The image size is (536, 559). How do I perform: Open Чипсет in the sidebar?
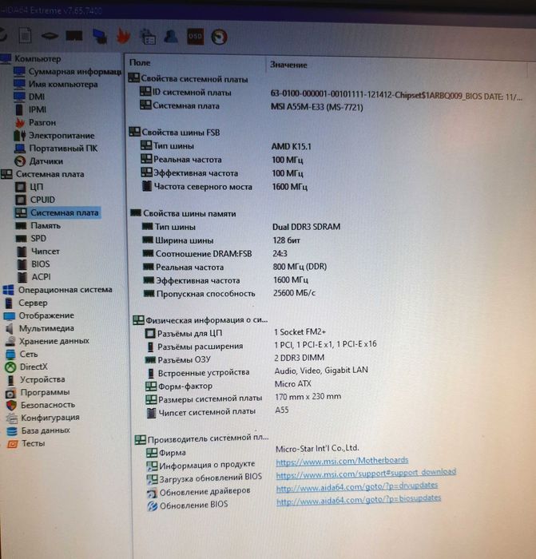46,252
